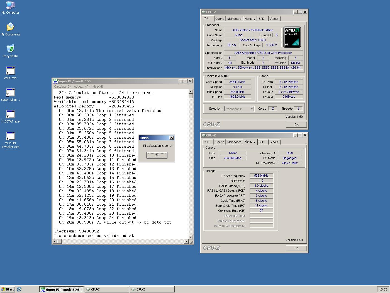Screen dimensions: 390x293
Task: Select Memory tab in top CPU-Z window
Action: click(x=250, y=19)
